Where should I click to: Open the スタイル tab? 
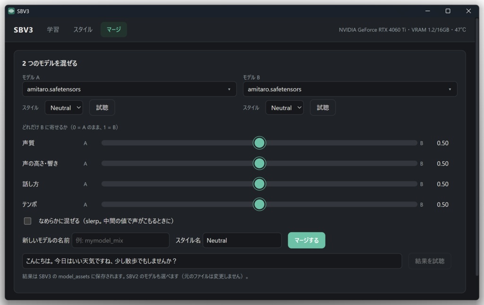click(x=83, y=30)
